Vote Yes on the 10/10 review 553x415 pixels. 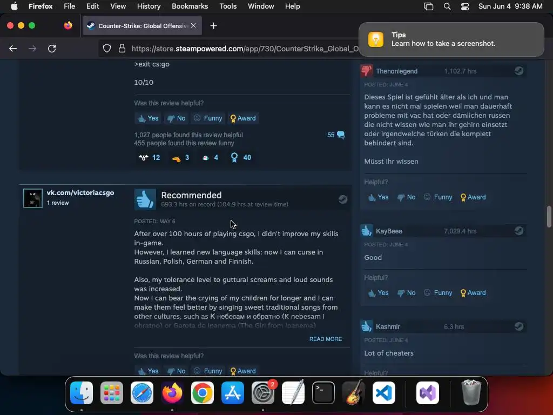[148, 118]
